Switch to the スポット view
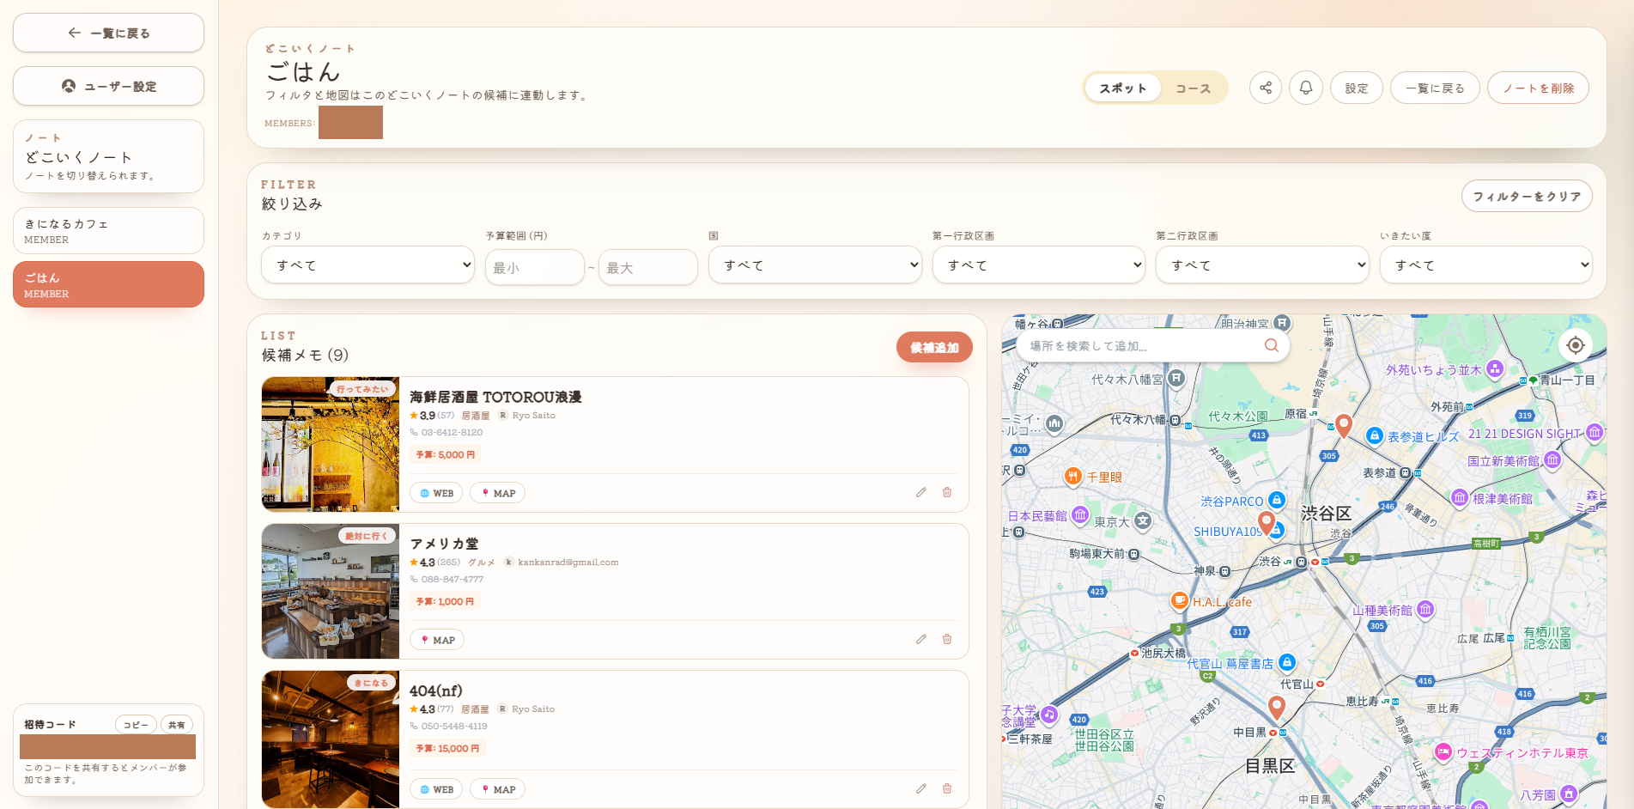This screenshot has width=1634, height=809. tap(1122, 88)
